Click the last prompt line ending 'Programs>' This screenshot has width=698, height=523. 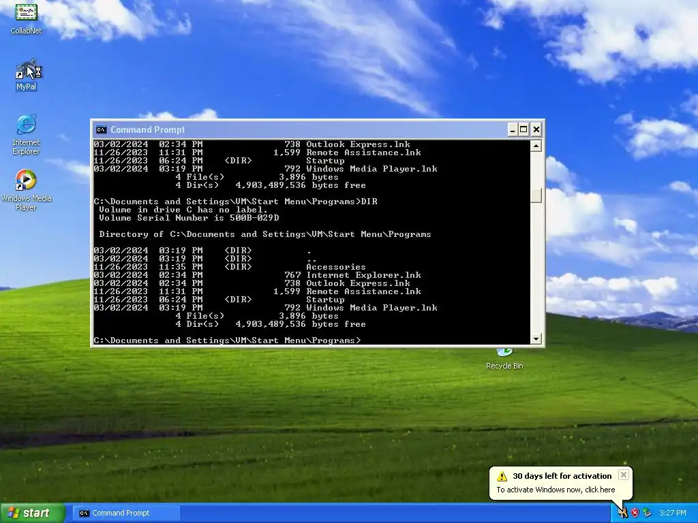(x=228, y=340)
